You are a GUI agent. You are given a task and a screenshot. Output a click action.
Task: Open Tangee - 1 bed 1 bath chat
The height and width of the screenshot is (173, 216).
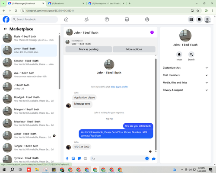[x=29, y=147]
